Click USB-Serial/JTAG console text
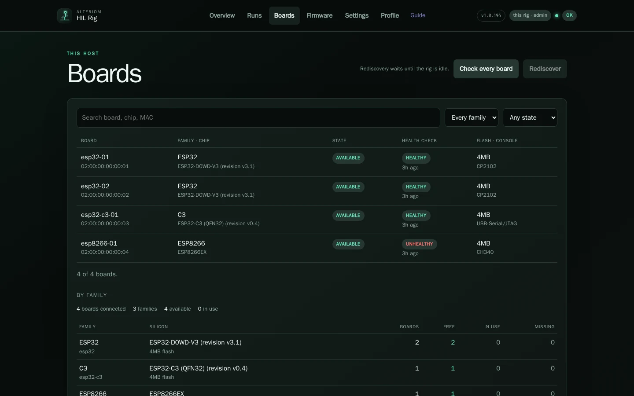Image resolution: width=634 pixels, height=396 pixels. pos(497,224)
